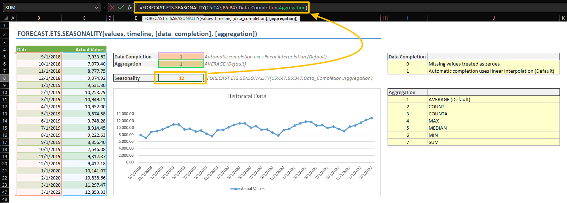This screenshot has width=567, height=203.
Task: Open the Name Box dropdown arrow
Action: tap(97, 7)
